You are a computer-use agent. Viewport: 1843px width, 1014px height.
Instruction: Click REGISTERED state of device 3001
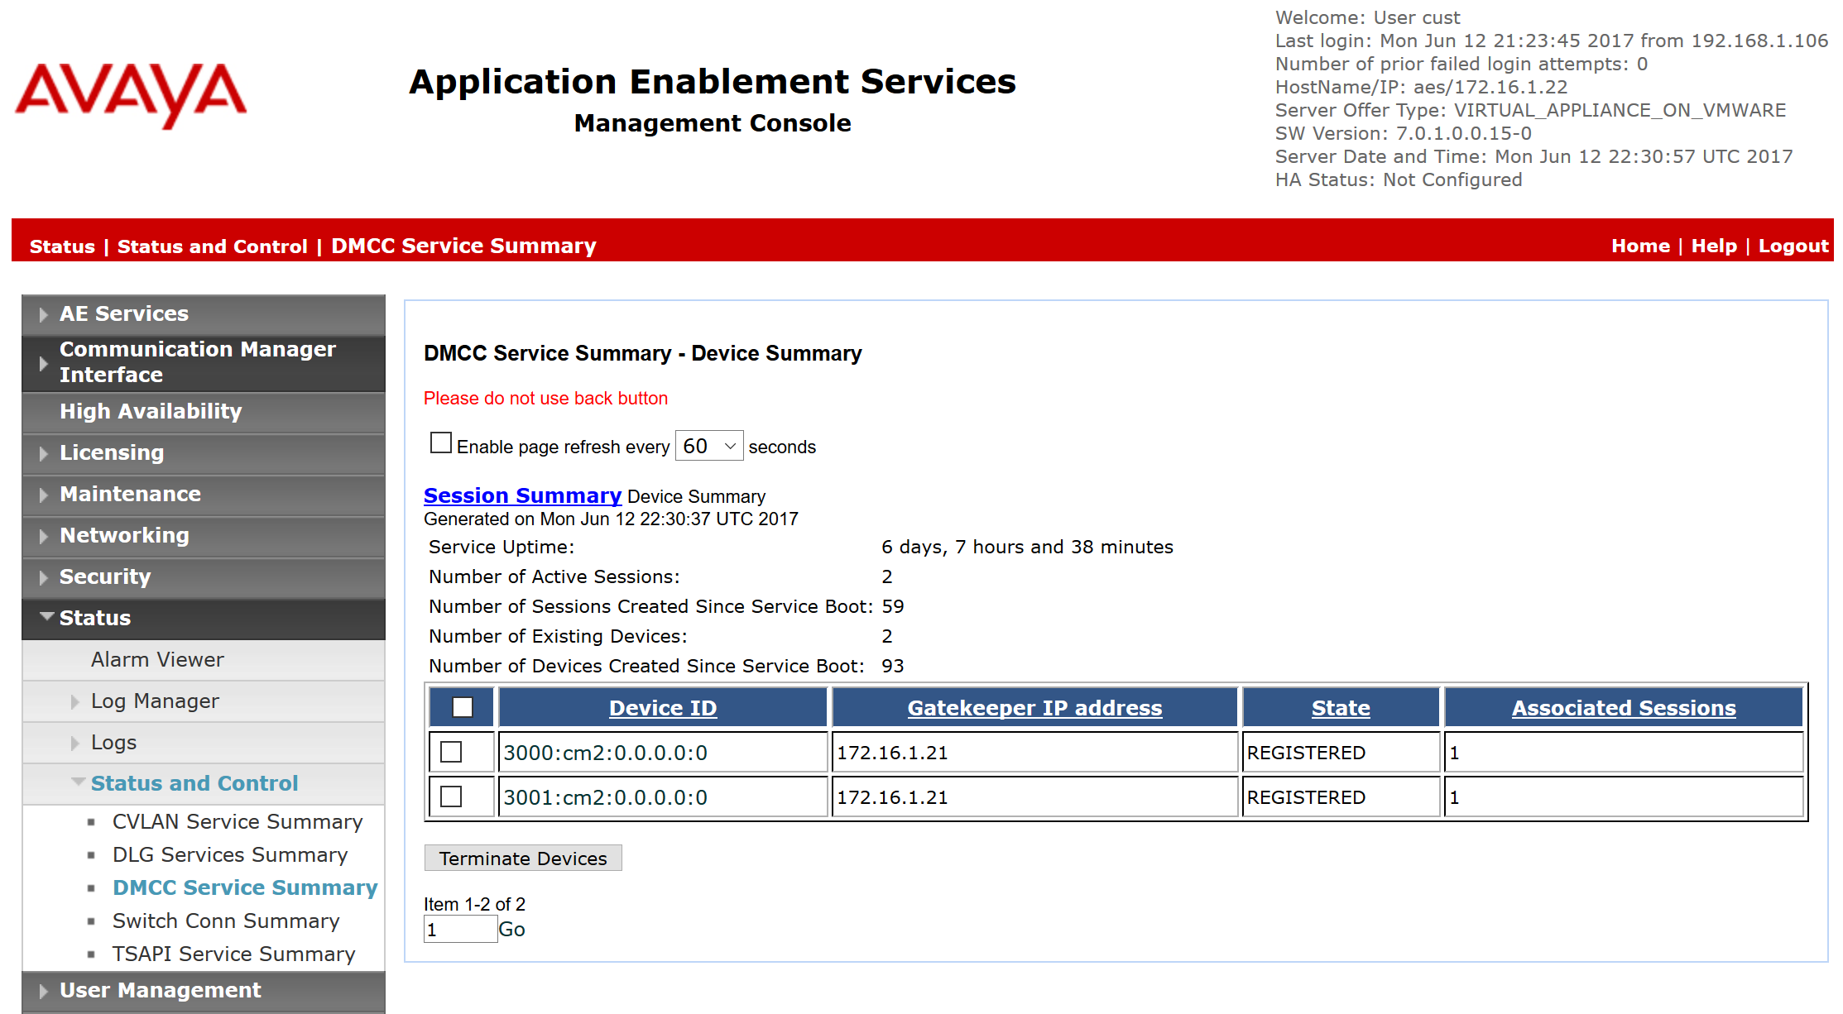(x=1306, y=797)
